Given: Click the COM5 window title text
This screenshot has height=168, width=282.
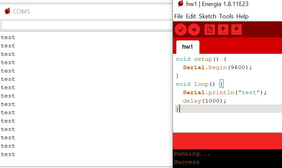Looking at the screenshot, I should point(21,12).
